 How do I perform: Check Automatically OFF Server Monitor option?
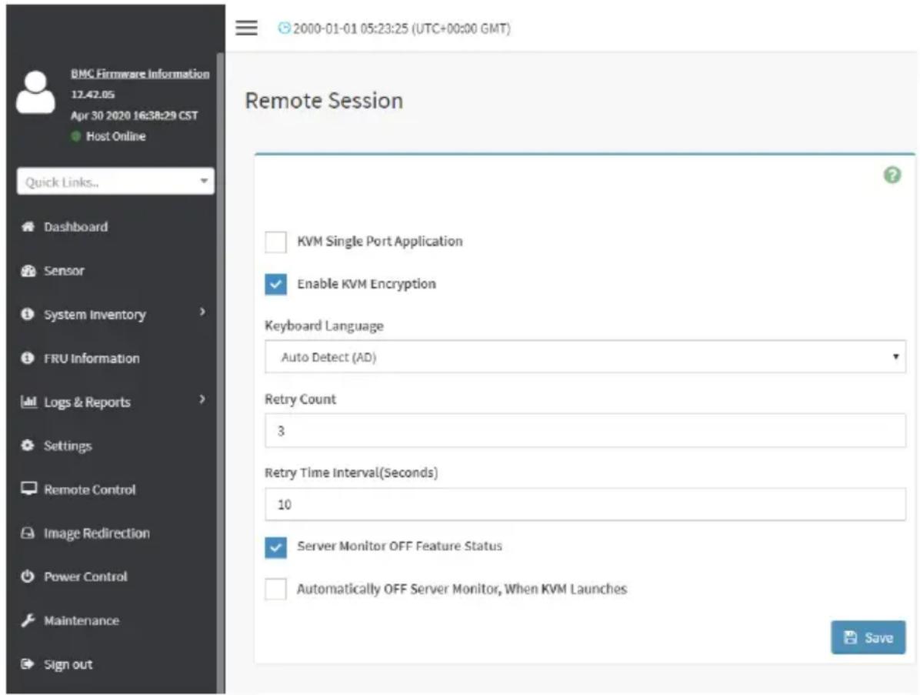[275, 589]
